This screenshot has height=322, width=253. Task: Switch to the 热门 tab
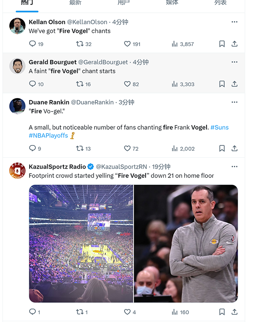click(x=27, y=3)
